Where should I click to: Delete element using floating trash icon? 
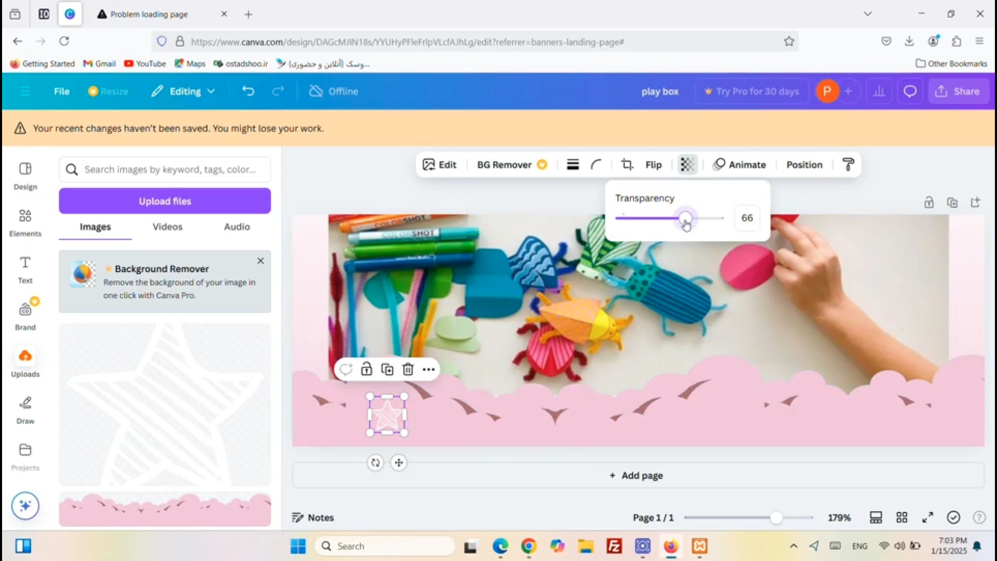point(408,369)
